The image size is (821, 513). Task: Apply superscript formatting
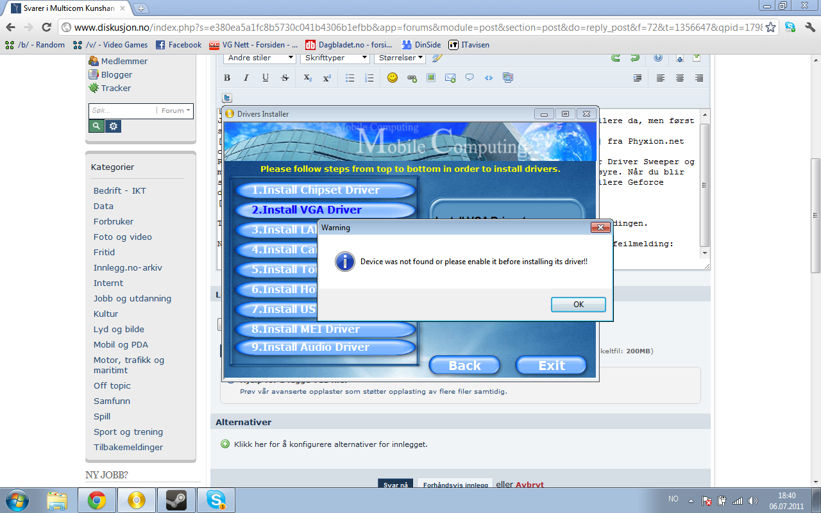click(x=327, y=78)
